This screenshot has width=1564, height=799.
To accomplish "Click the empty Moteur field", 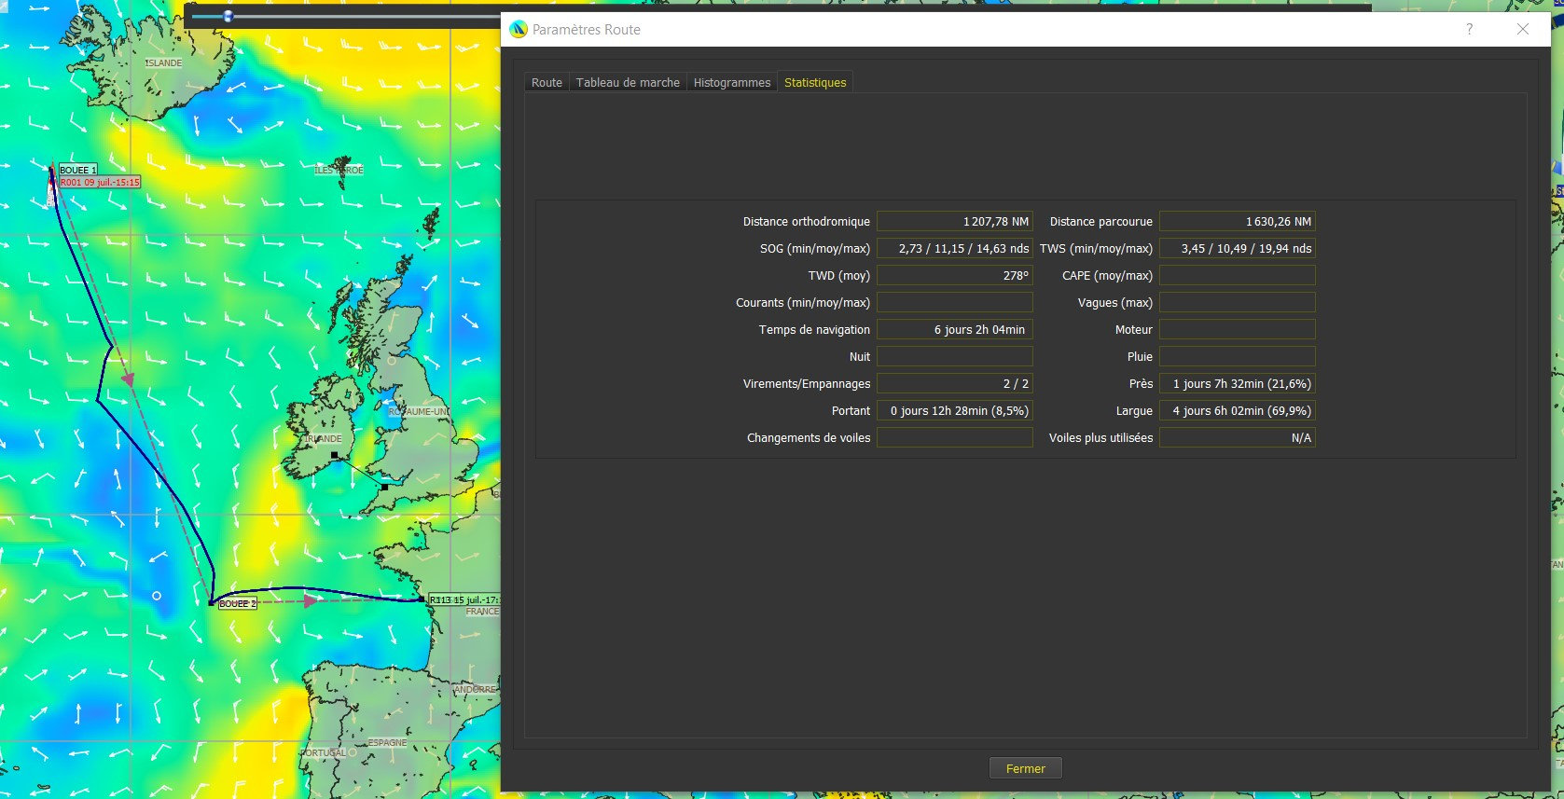I will click(1238, 330).
